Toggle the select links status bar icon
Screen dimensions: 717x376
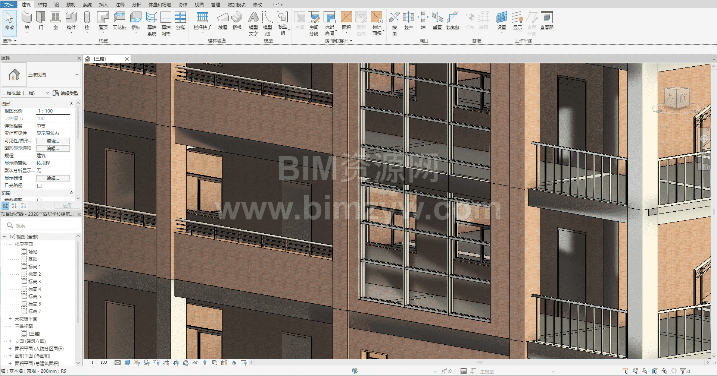click(x=625, y=371)
